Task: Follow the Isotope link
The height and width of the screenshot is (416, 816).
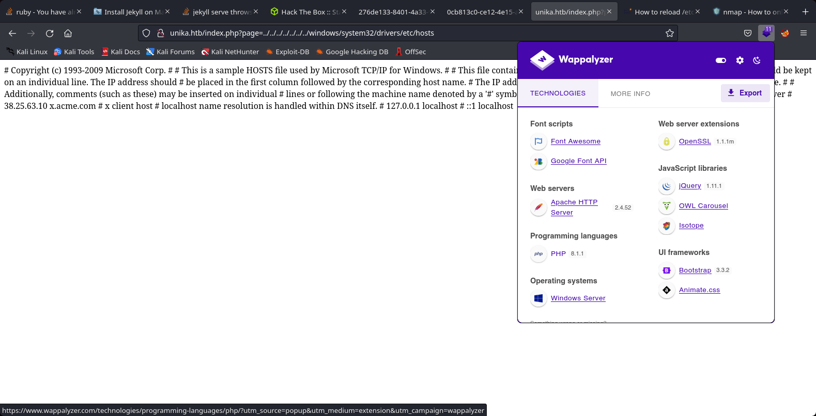Action: [x=691, y=226]
